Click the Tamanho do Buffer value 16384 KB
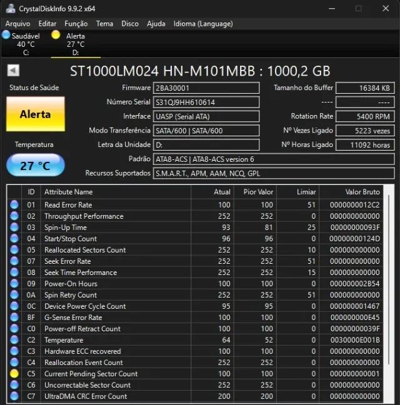Viewport: 400px width, 405px height. [x=365, y=88]
